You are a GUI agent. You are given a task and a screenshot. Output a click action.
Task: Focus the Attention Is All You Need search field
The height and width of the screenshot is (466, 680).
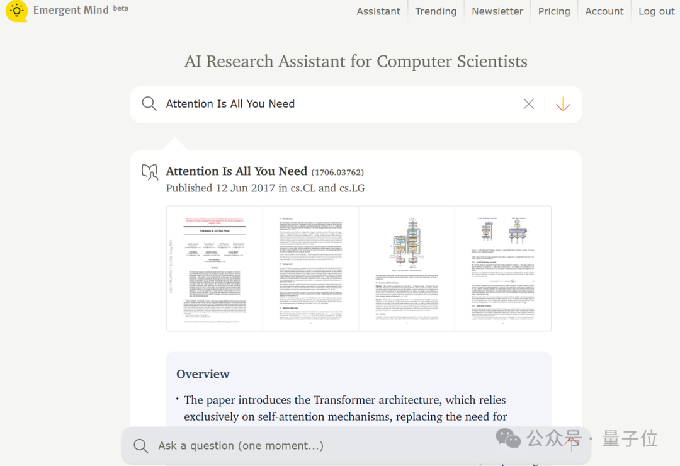[340, 104]
